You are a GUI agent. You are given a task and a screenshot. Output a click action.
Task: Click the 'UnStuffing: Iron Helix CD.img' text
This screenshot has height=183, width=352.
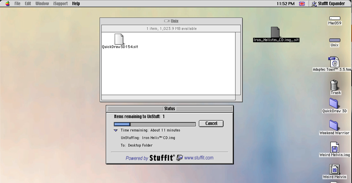(x=148, y=138)
